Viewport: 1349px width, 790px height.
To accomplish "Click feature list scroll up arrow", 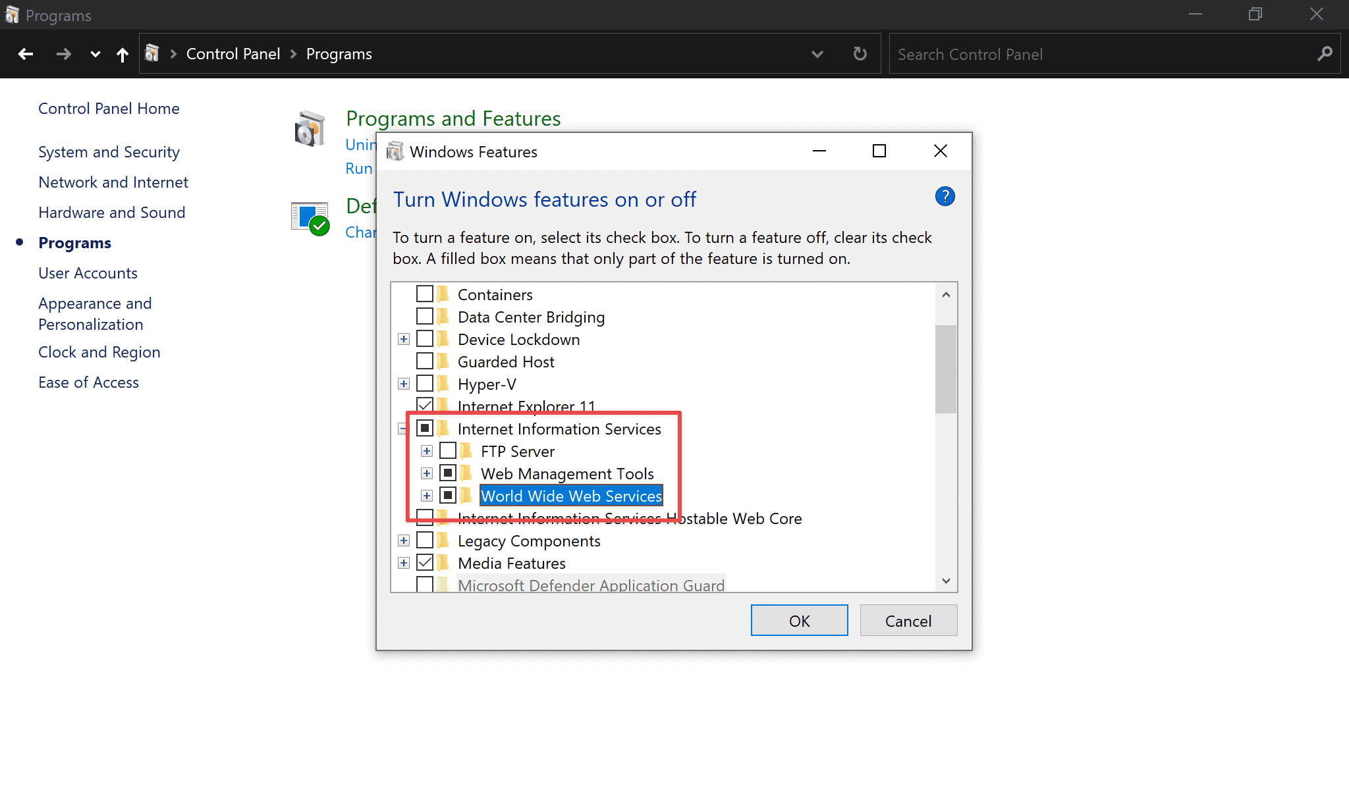I will 946,295.
